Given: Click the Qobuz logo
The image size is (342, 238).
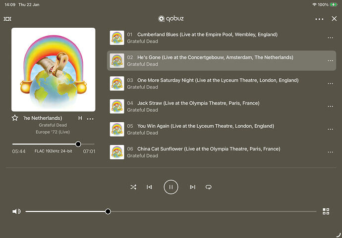Looking at the screenshot, I should [171, 19].
